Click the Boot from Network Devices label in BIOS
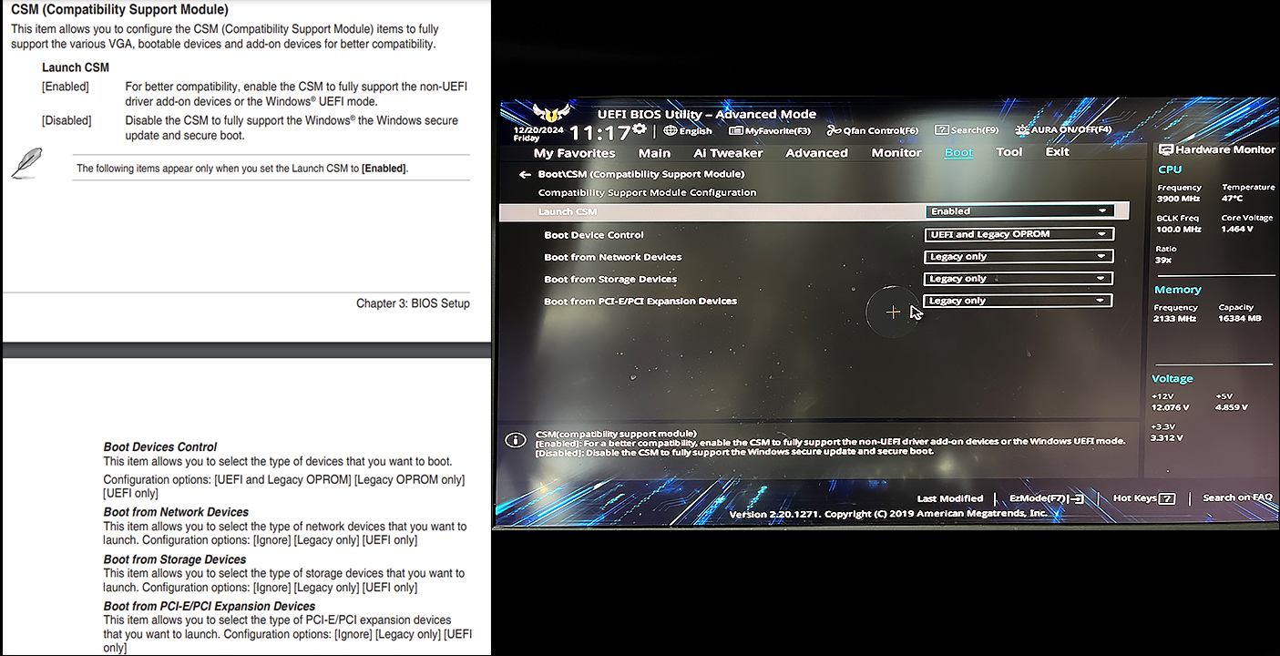 (613, 257)
